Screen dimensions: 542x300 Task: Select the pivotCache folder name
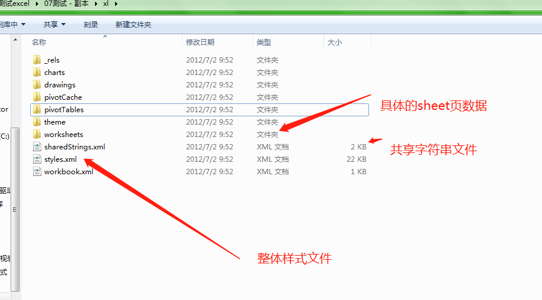[63, 97]
